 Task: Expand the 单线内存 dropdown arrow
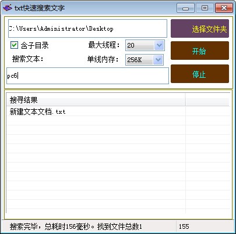(158, 60)
